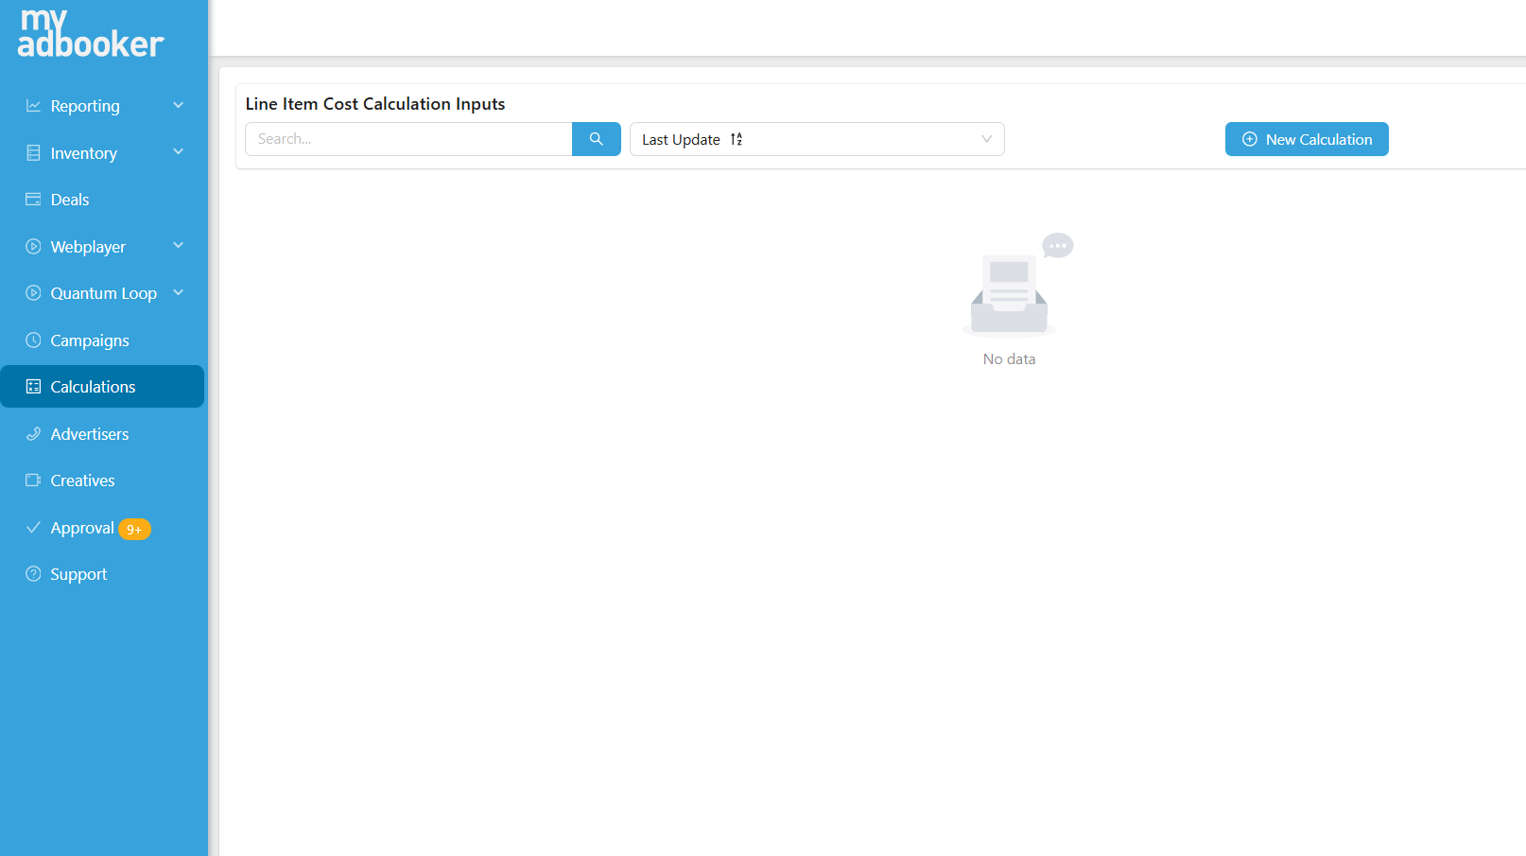
Task: Click the Webplayer play icon in sidebar
Action: pyautogui.click(x=33, y=247)
